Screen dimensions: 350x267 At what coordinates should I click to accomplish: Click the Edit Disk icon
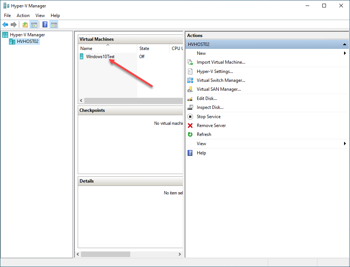coord(190,99)
